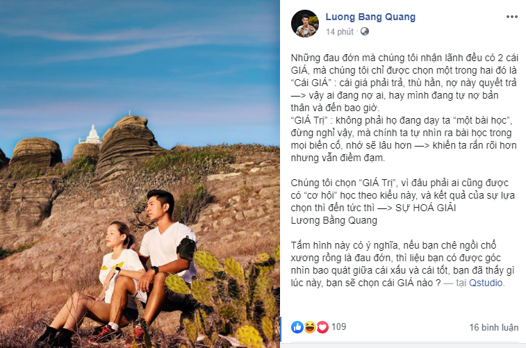
Task: Open the post's three-dot options menu
Action: tap(511, 17)
